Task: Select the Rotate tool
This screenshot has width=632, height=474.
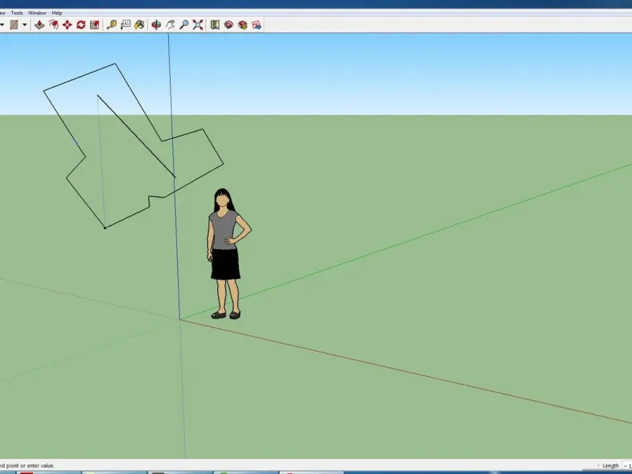Action: click(81, 25)
